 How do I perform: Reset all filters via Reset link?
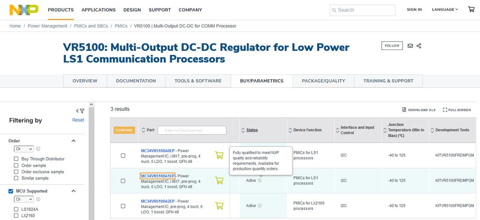(x=78, y=120)
